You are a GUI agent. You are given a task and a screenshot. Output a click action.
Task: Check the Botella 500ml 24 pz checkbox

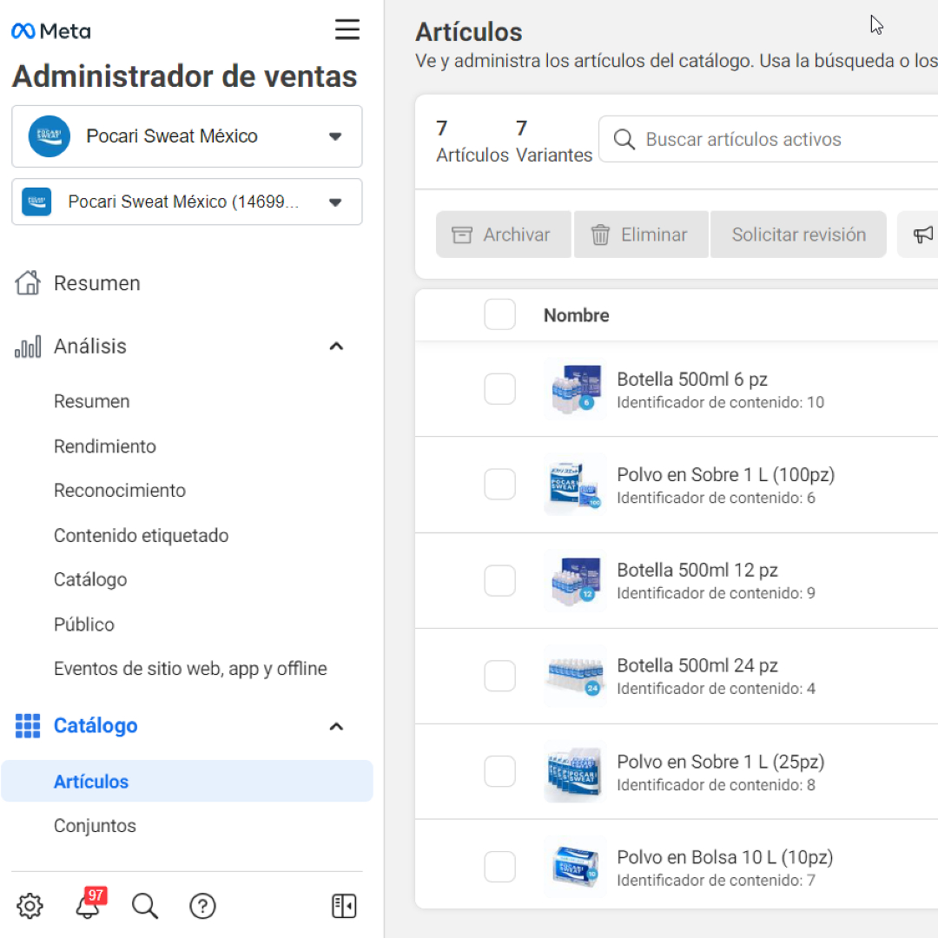click(500, 676)
